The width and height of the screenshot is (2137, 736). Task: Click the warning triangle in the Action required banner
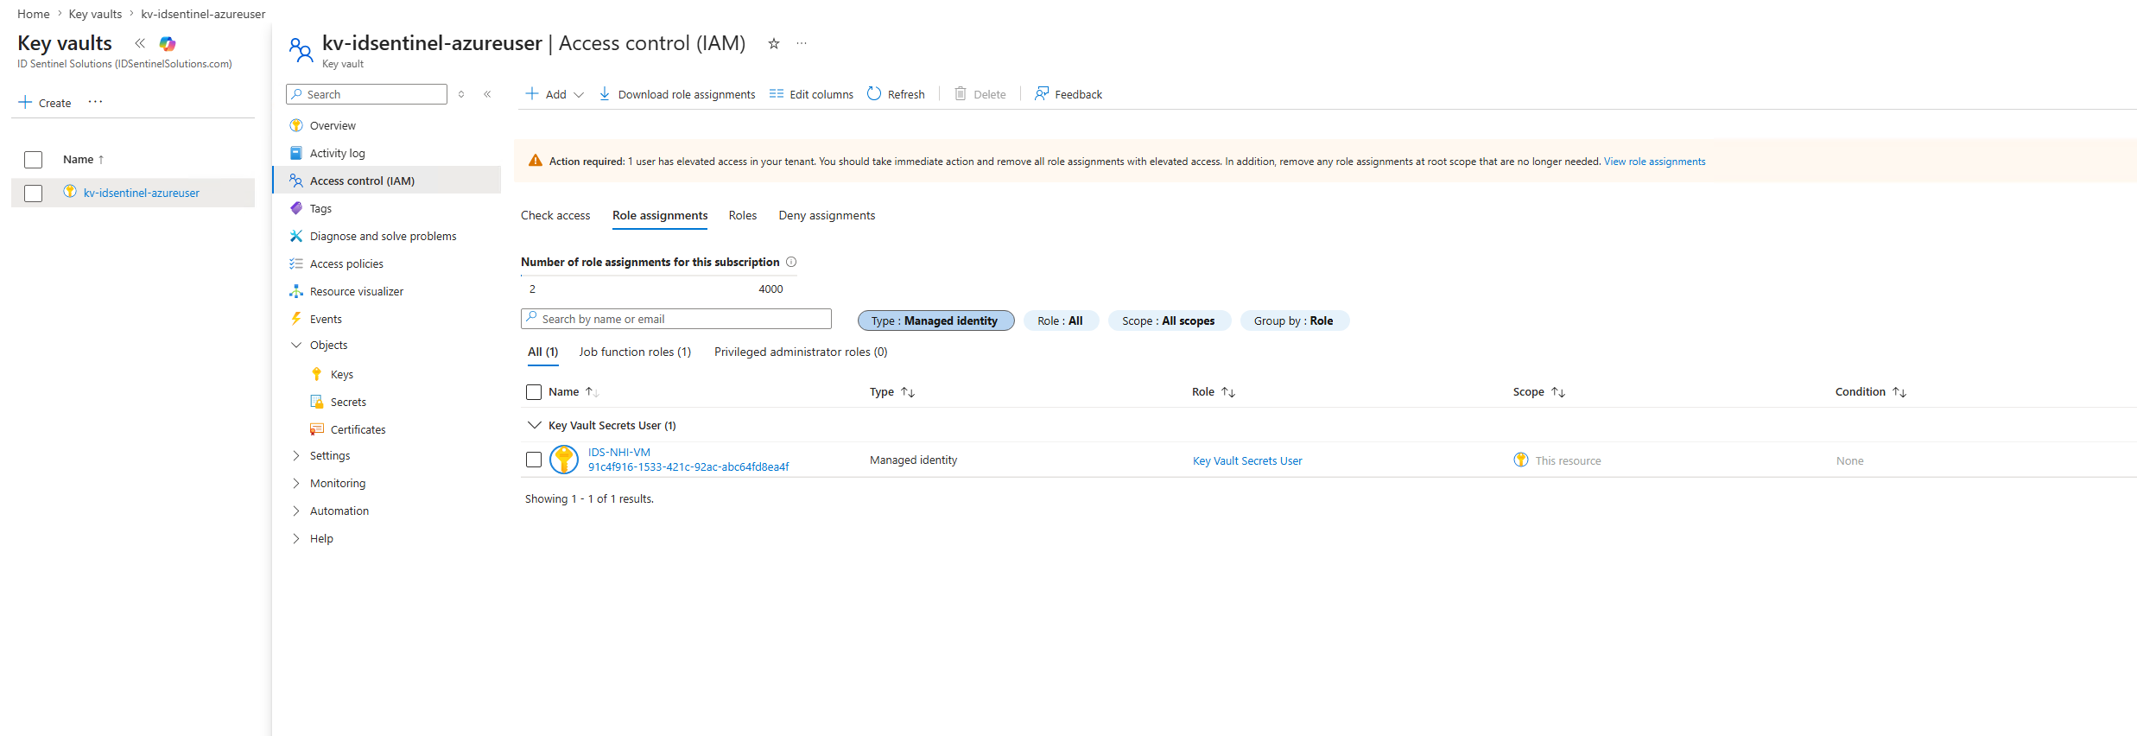536,161
